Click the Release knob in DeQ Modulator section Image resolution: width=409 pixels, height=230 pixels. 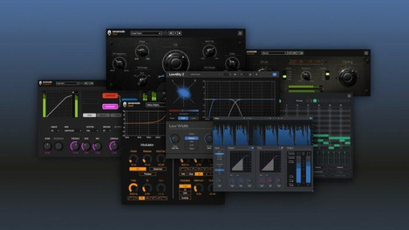coord(147,159)
